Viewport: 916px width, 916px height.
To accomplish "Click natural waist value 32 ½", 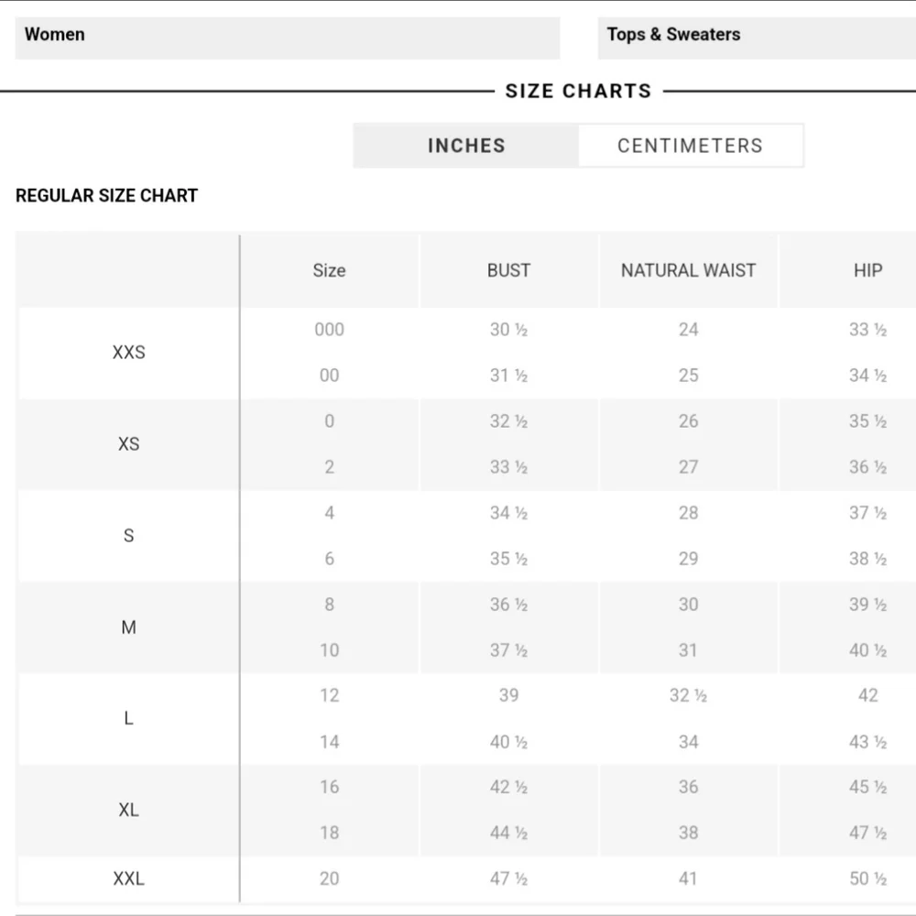I will [x=688, y=695].
